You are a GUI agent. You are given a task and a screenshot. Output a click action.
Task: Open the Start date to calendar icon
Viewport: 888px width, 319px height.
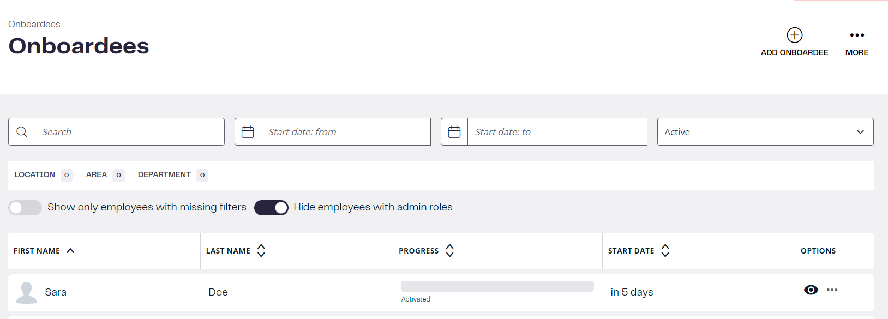[454, 132]
